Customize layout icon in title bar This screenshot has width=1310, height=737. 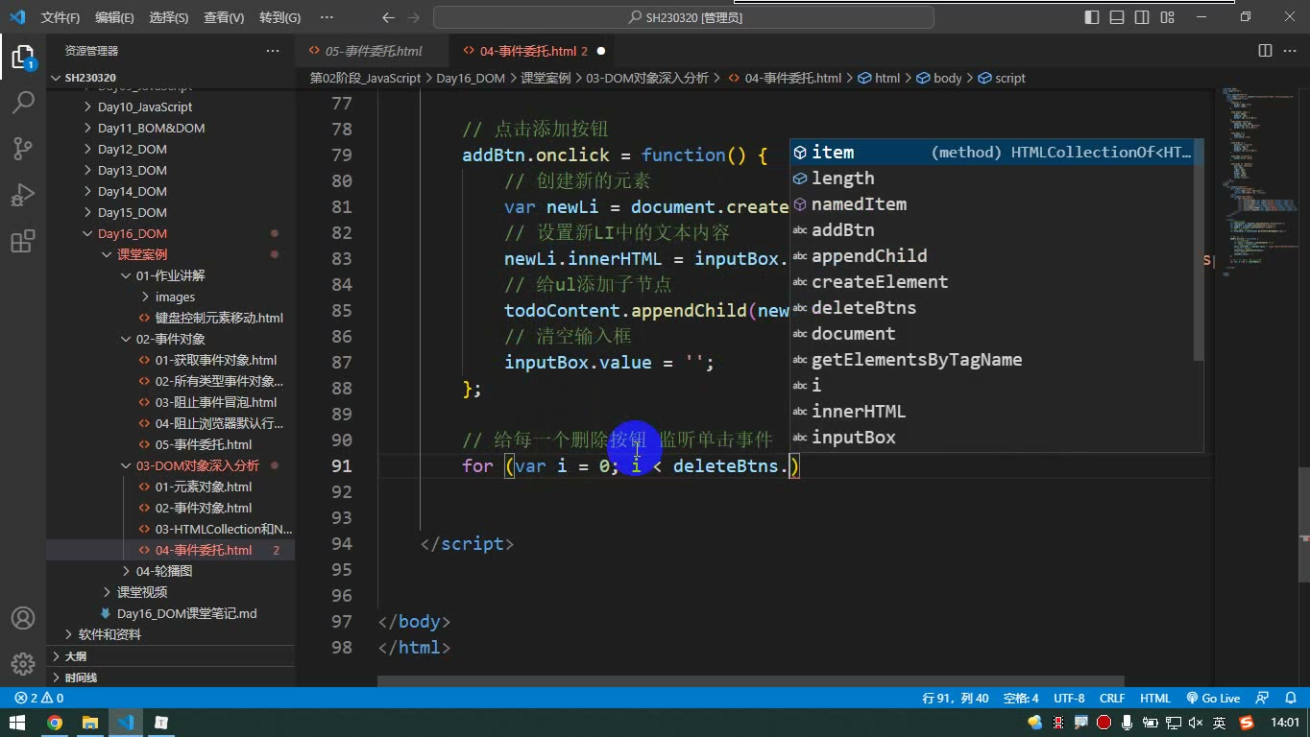(1167, 17)
